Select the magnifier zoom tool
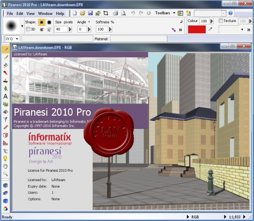The image size is (254, 221). click(x=6, y=174)
